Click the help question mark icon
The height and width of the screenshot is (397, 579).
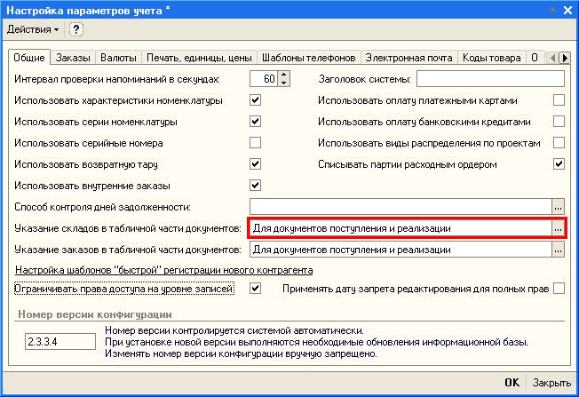[x=76, y=29]
